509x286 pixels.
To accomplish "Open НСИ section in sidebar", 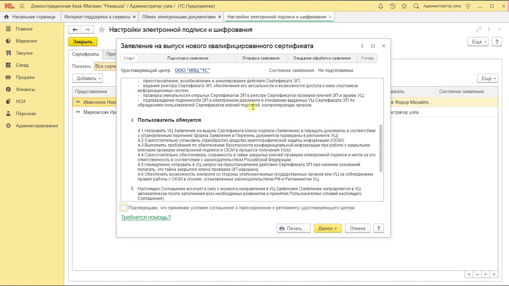I will tap(21, 102).
